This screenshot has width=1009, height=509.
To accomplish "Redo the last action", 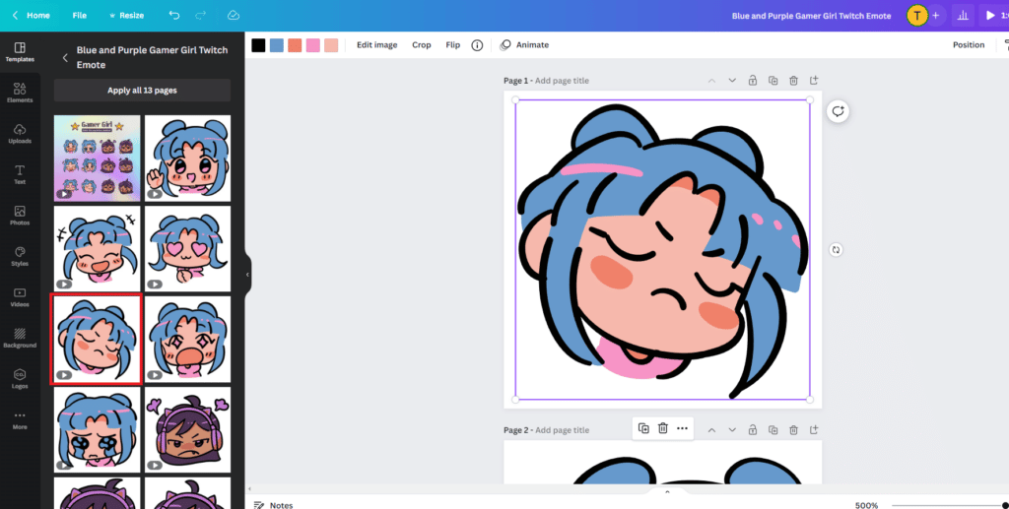I will 200,15.
